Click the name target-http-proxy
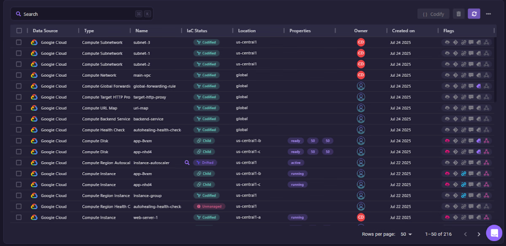 (150, 97)
